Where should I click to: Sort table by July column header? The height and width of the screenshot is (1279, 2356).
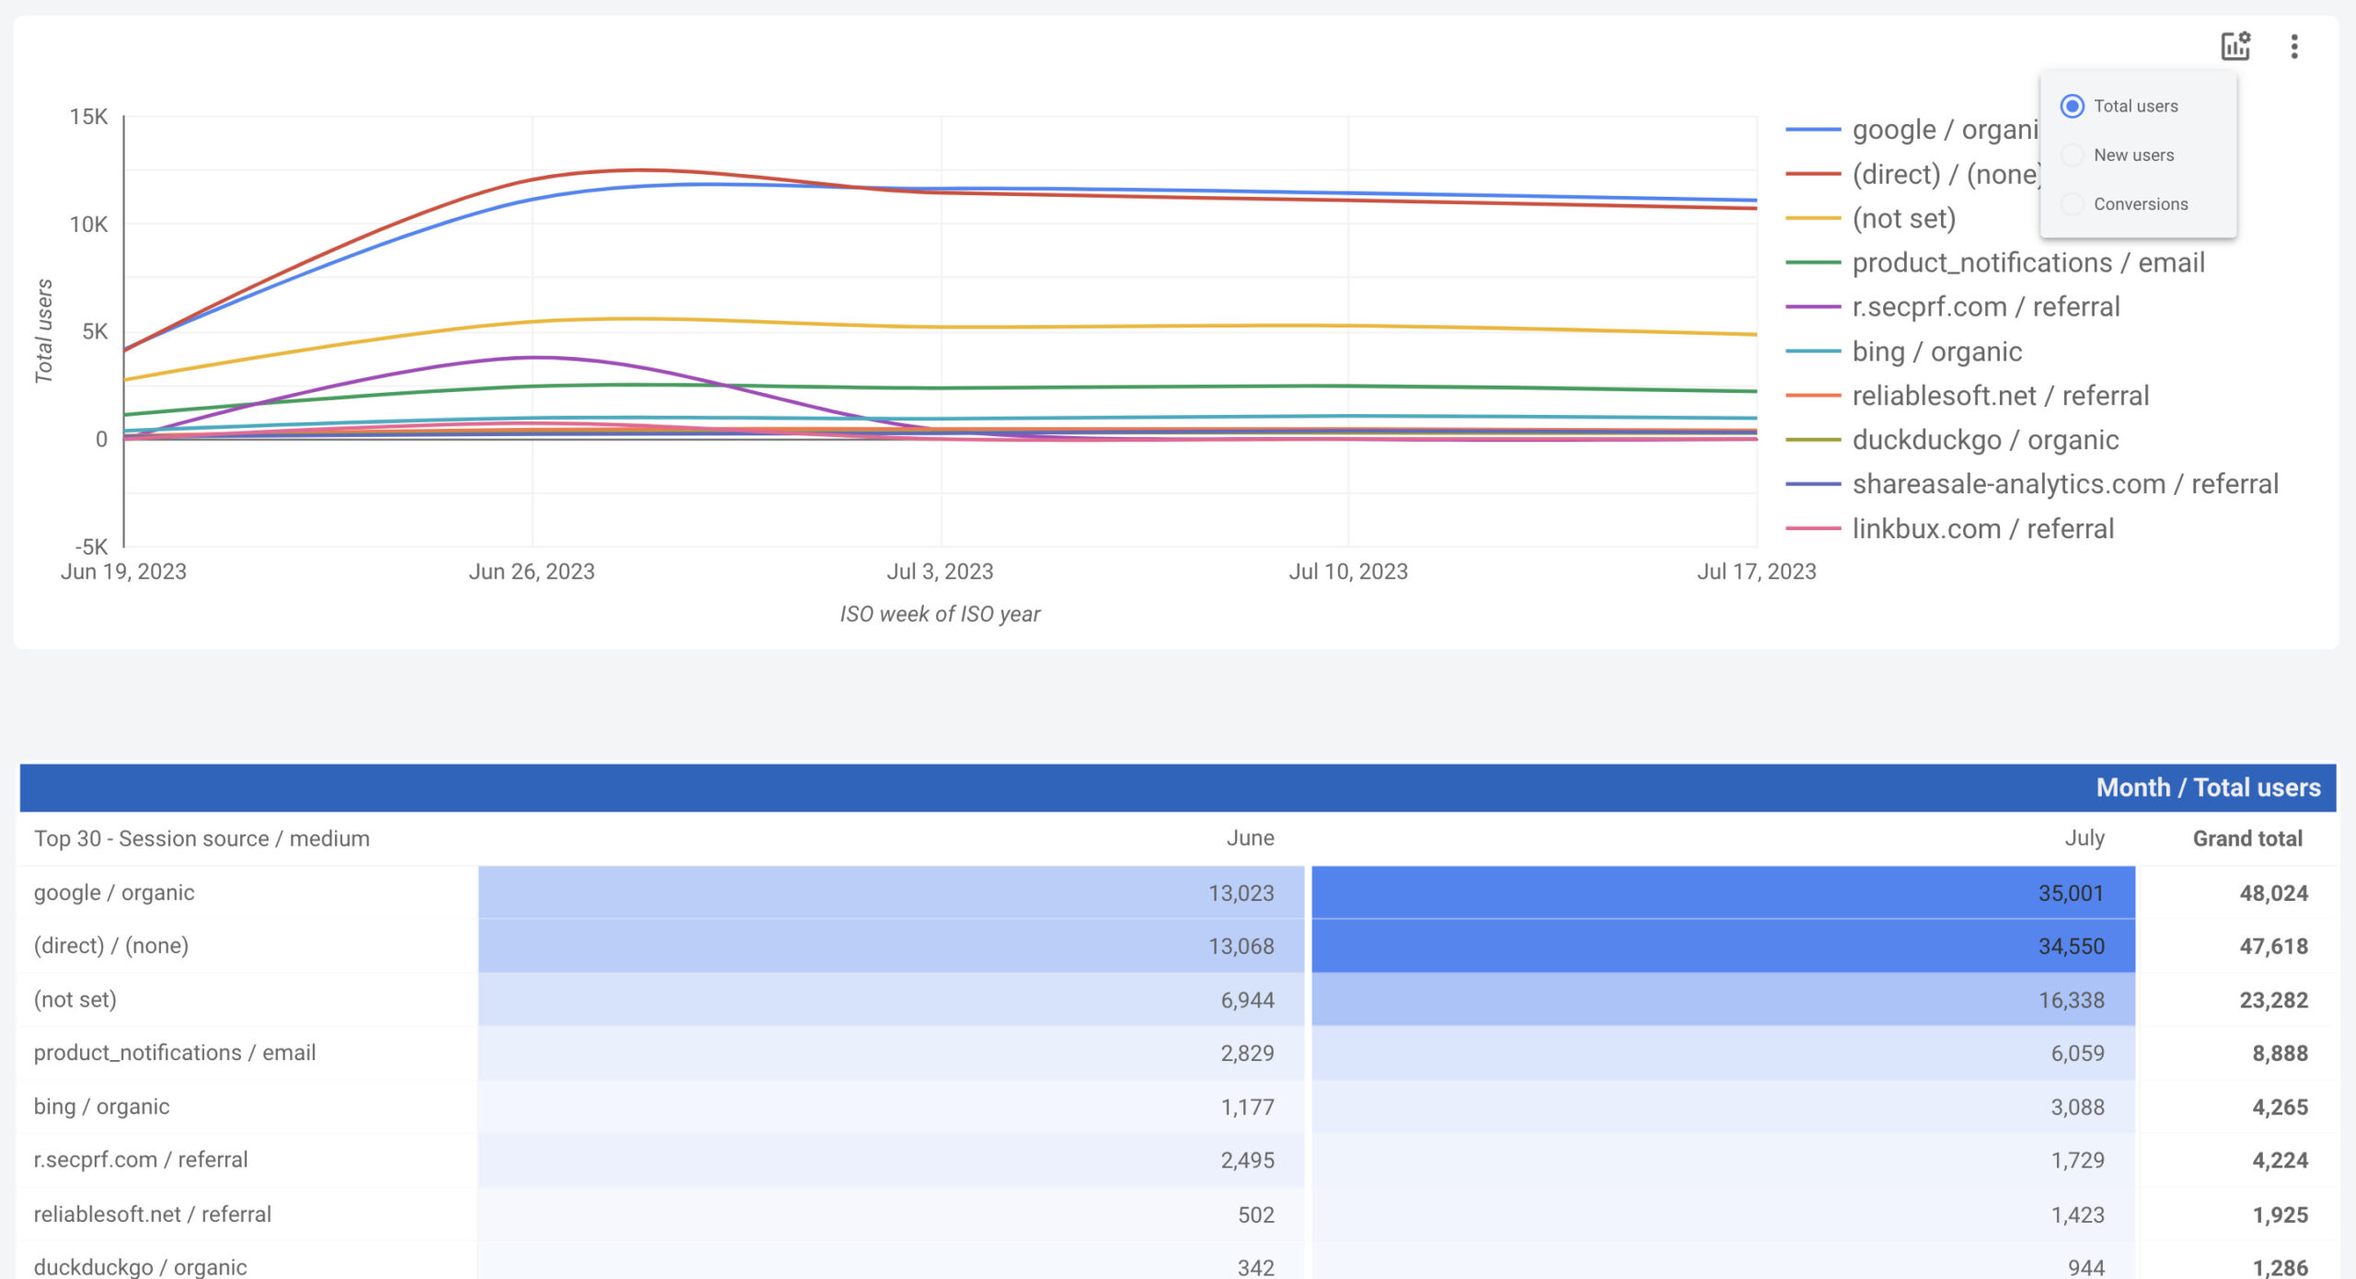tap(2084, 838)
